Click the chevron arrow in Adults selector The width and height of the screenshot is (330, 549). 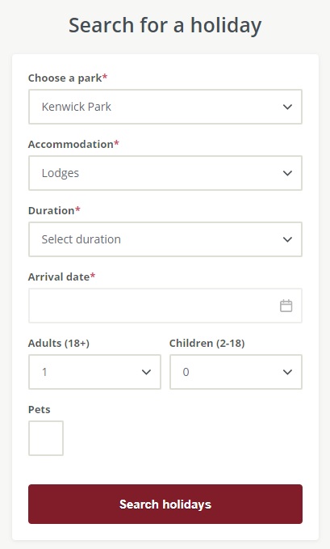coord(146,372)
